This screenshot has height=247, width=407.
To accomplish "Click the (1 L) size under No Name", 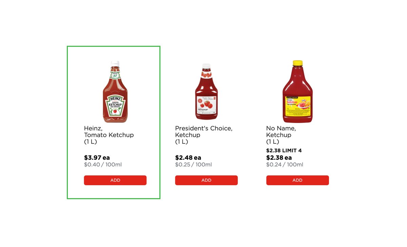I will 273,142.
